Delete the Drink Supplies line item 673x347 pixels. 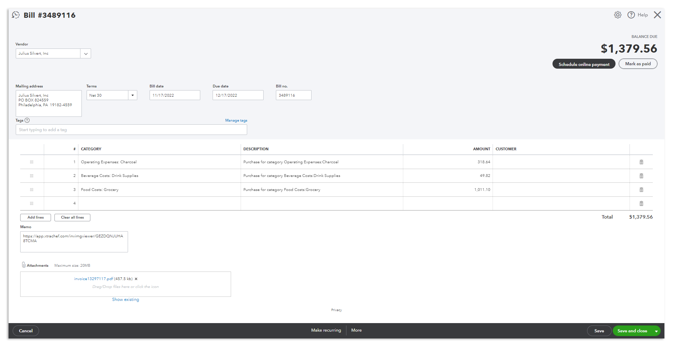click(641, 176)
